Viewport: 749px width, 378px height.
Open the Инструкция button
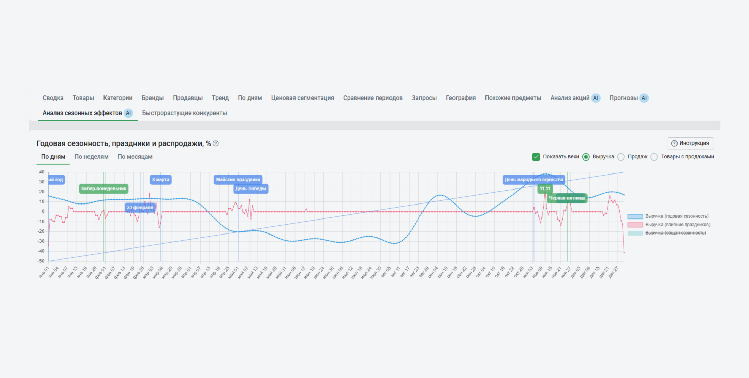click(x=690, y=143)
